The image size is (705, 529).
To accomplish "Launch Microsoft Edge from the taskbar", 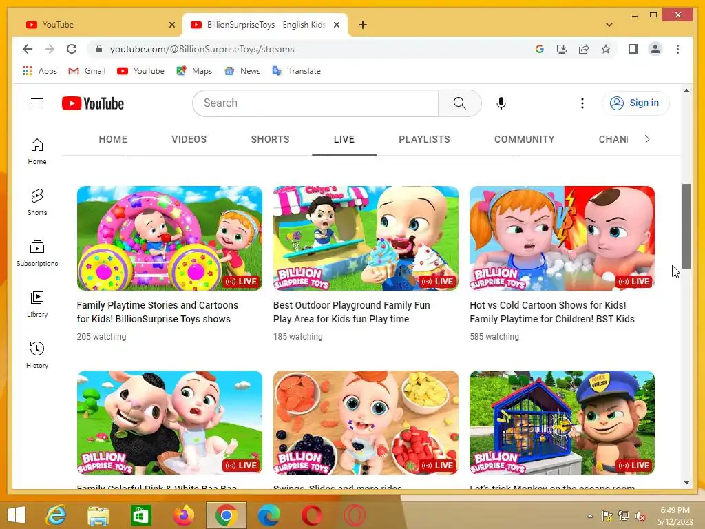I will click(269, 515).
